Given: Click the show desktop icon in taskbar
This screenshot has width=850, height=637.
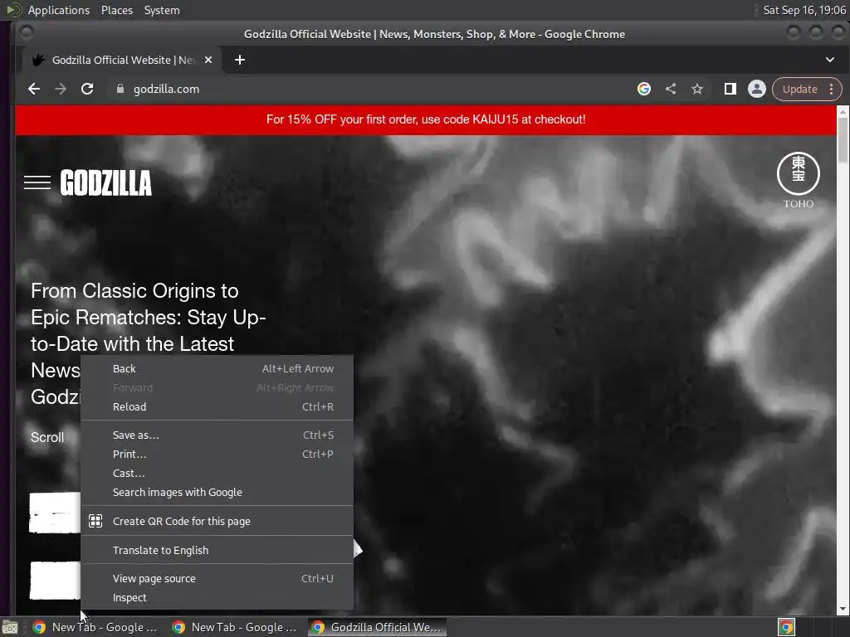Looking at the screenshot, I should [x=10, y=627].
